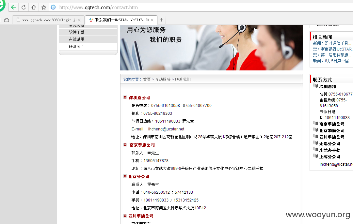Click the lhcheng@ucstar.net E-mail address

coord(166,129)
